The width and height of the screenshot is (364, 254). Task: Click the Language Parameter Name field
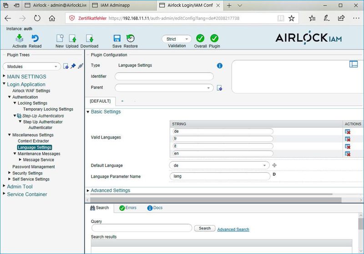(x=220, y=176)
